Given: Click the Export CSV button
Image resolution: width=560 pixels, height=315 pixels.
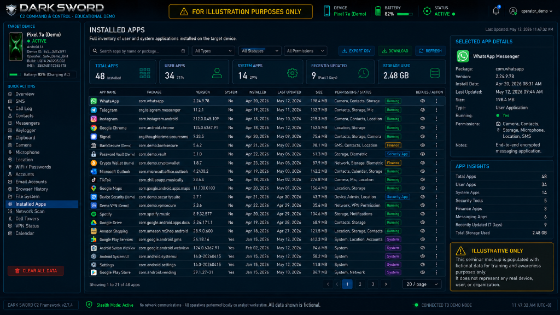Looking at the screenshot, I should (357, 51).
